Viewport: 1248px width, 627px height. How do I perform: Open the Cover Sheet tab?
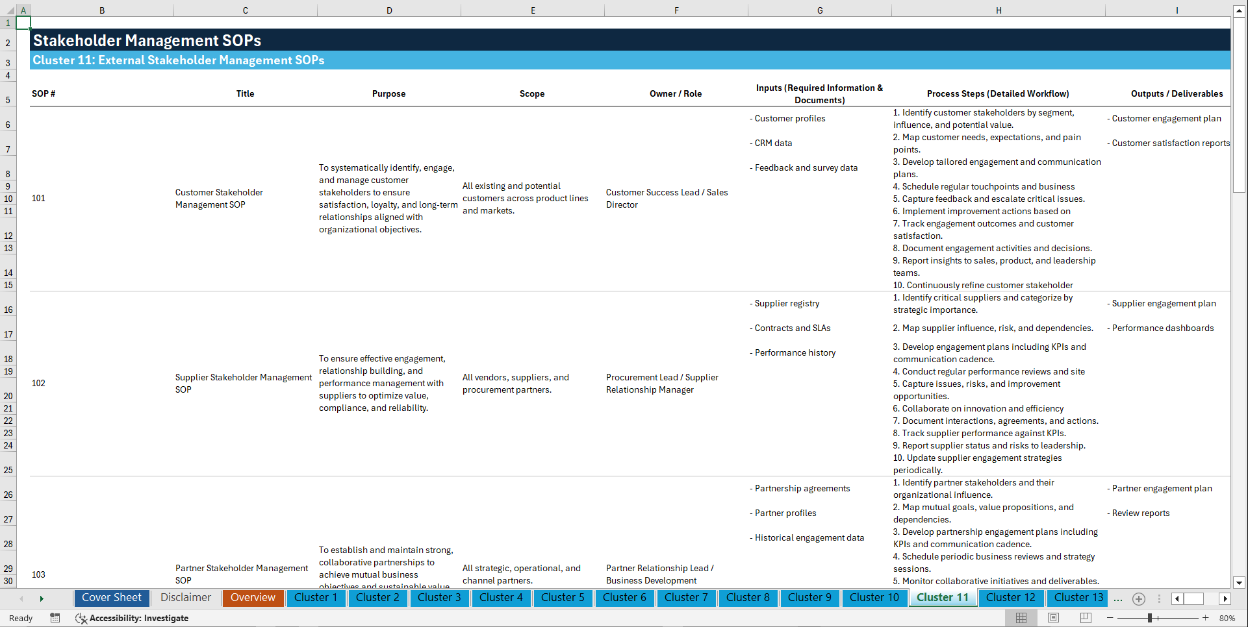(x=112, y=598)
